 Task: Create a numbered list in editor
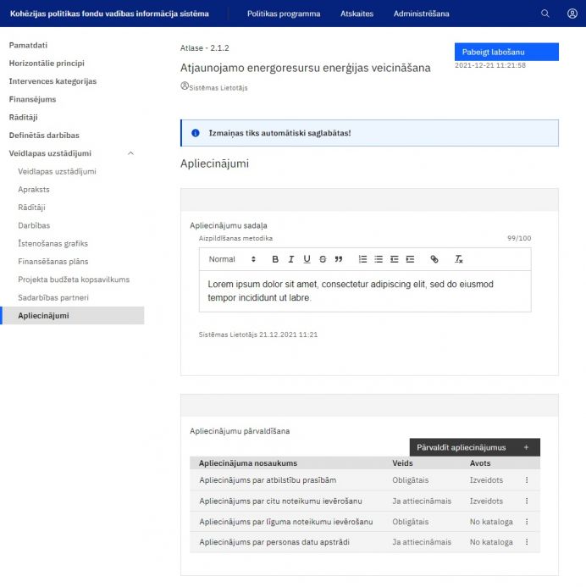(362, 259)
